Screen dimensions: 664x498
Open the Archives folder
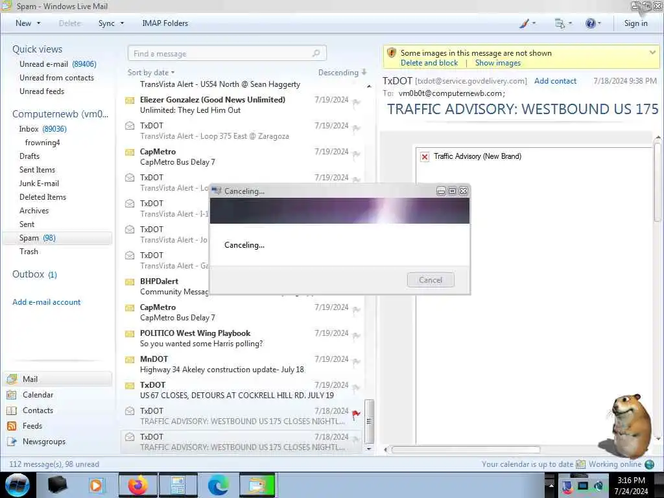(x=34, y=211)
